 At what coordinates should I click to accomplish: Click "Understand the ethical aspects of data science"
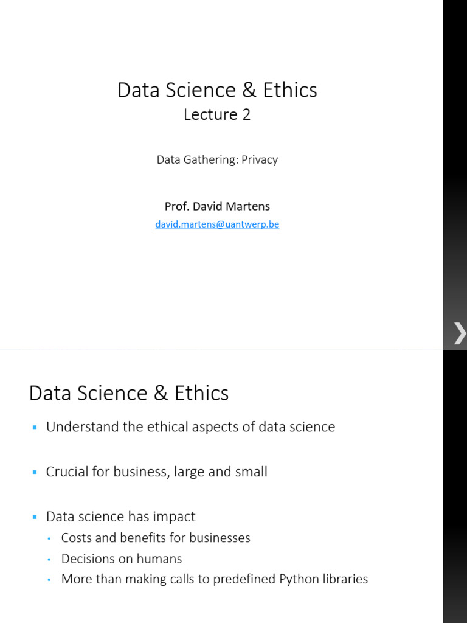click(x=190, y=427)
